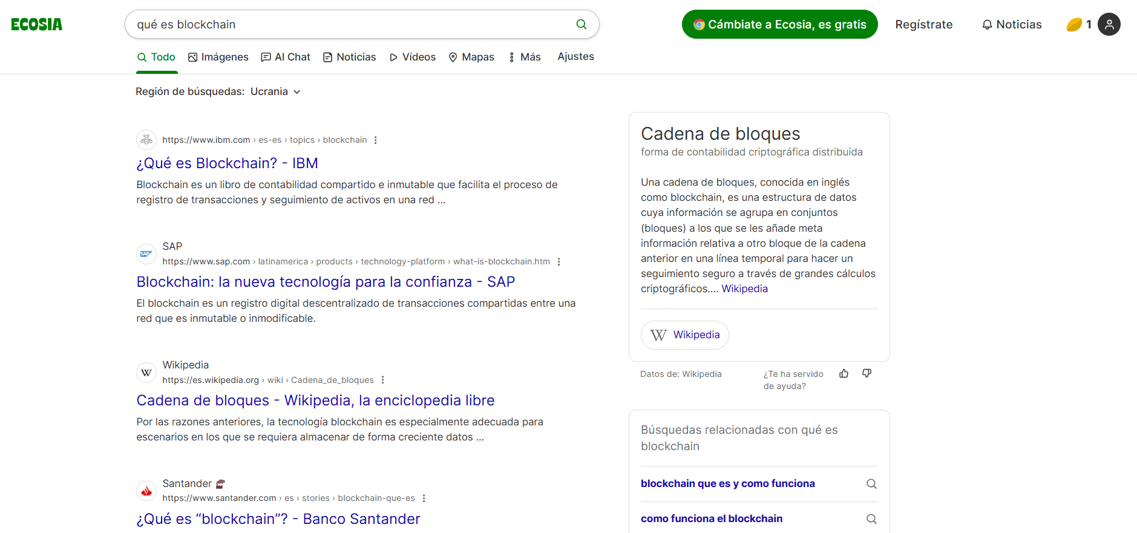Click the Wikipedia button with W icon
The image size is (1137, 533).
point(684,335)
